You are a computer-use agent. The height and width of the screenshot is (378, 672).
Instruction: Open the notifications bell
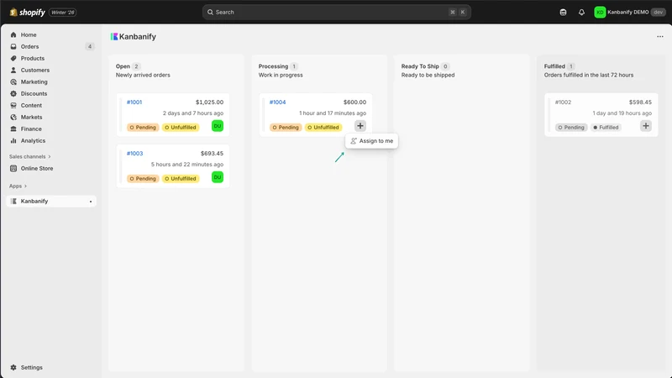click(581, 12)
